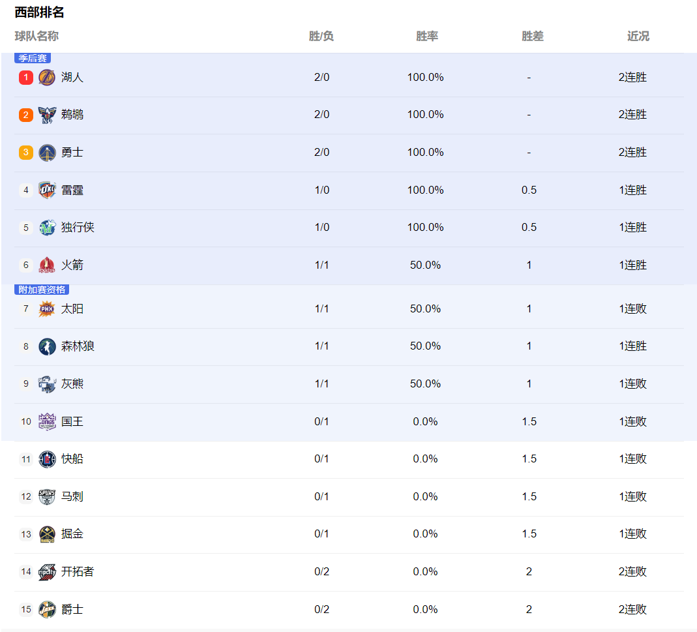Click the Spurs (马刺) team logo

tap(47, 497)
